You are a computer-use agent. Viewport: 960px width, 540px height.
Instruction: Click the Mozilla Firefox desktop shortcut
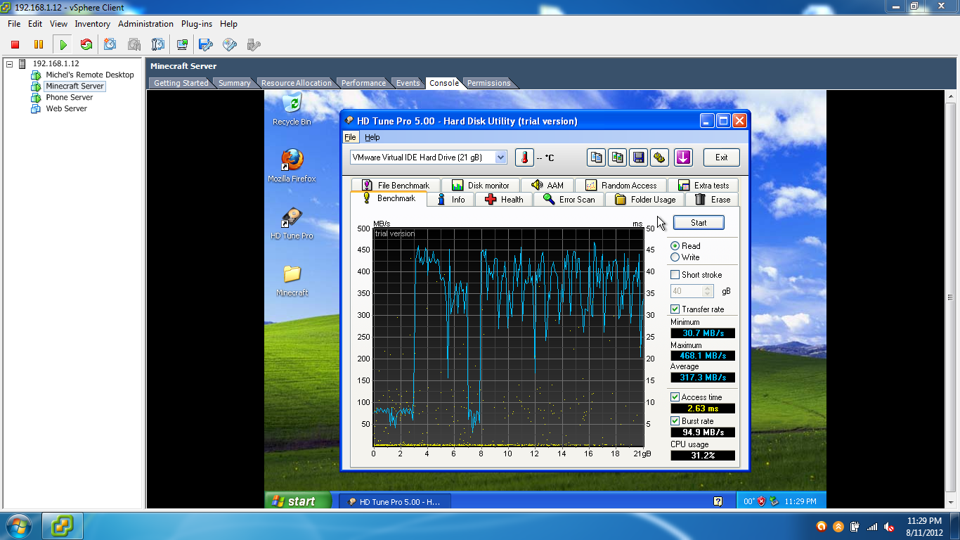[x=292, y=166]
